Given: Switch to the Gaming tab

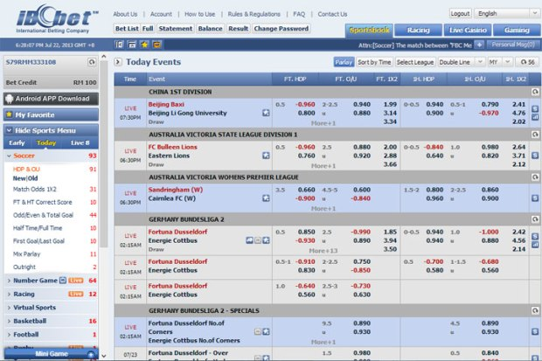Looking at the screenshot, I should (517, 30).
